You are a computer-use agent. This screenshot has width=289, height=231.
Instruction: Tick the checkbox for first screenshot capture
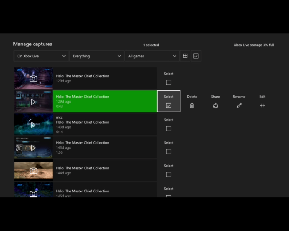coord(168,82)
